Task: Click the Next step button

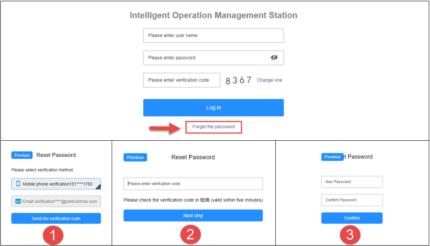Action: 193,216
